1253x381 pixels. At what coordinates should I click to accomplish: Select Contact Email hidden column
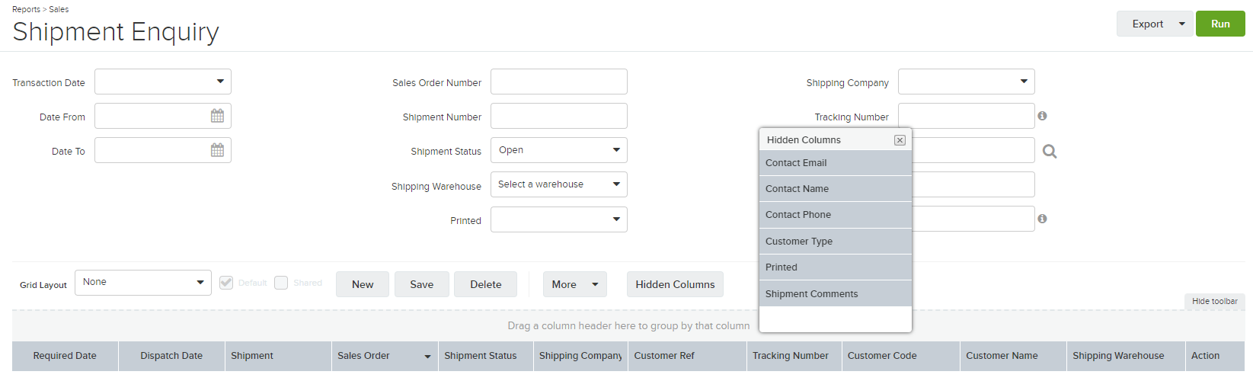pos(836,163)
